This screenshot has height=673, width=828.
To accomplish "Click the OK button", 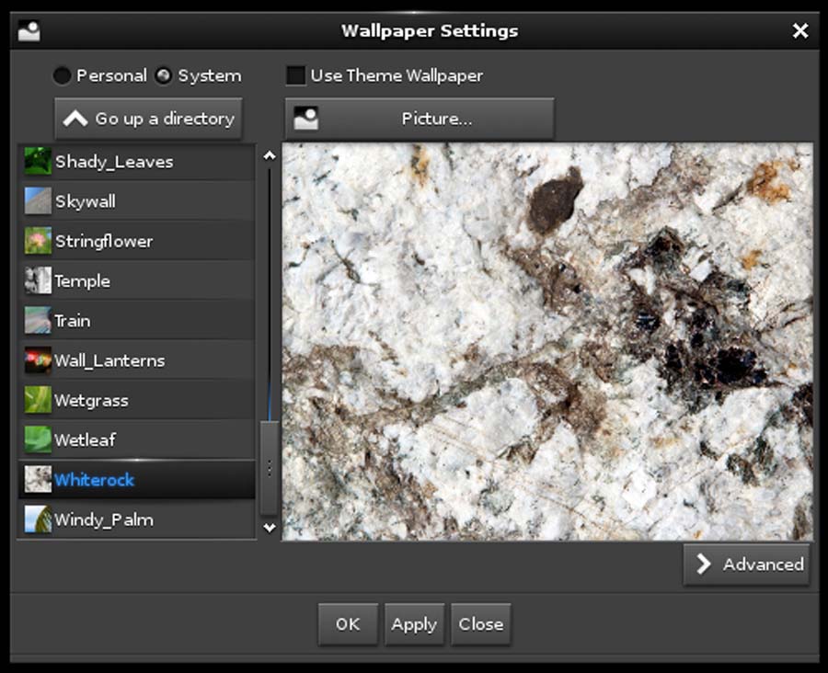I will click(x=348, y=624).
